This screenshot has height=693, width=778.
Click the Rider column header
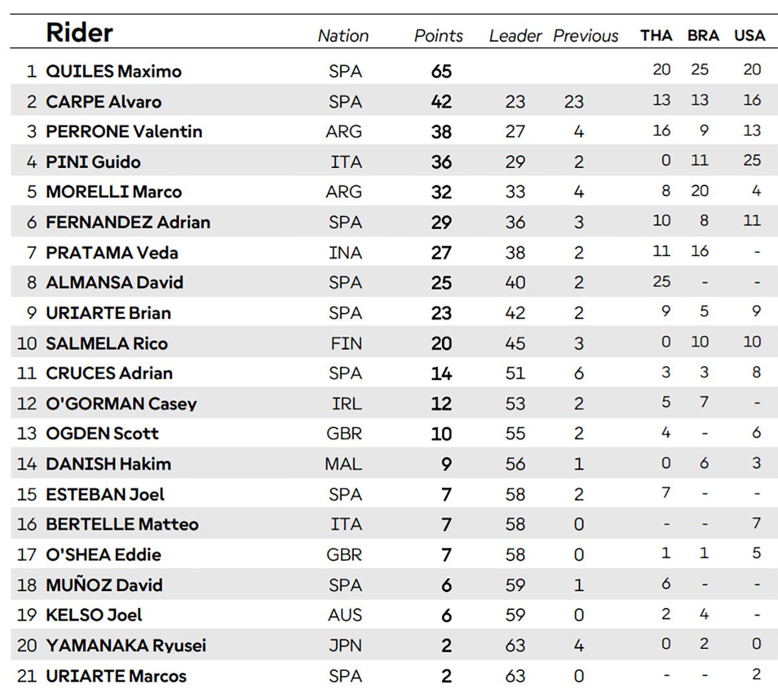click(x=79, y=32)
